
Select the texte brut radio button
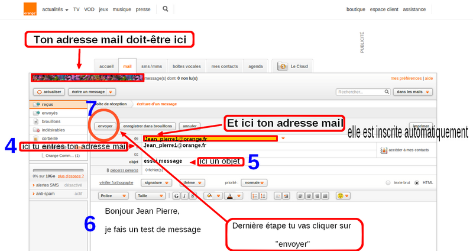(x=388, y=183)
